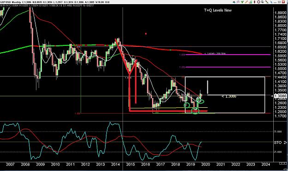This screenshot has width=288, height=171.
Task: Click the '< 1.3085' level label
Action: (x=229, y=96)
